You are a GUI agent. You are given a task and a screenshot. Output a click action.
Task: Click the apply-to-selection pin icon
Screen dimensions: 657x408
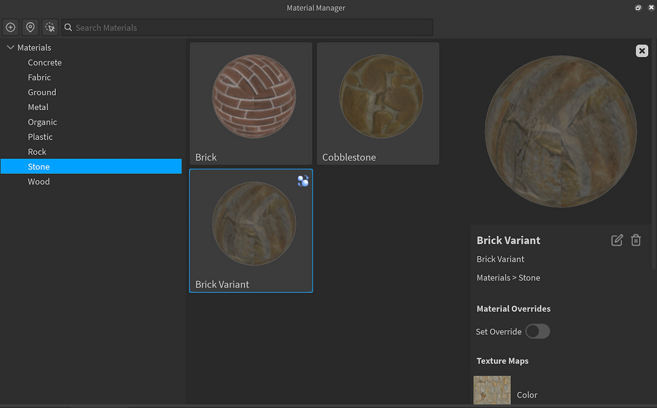tap(30, 27)
